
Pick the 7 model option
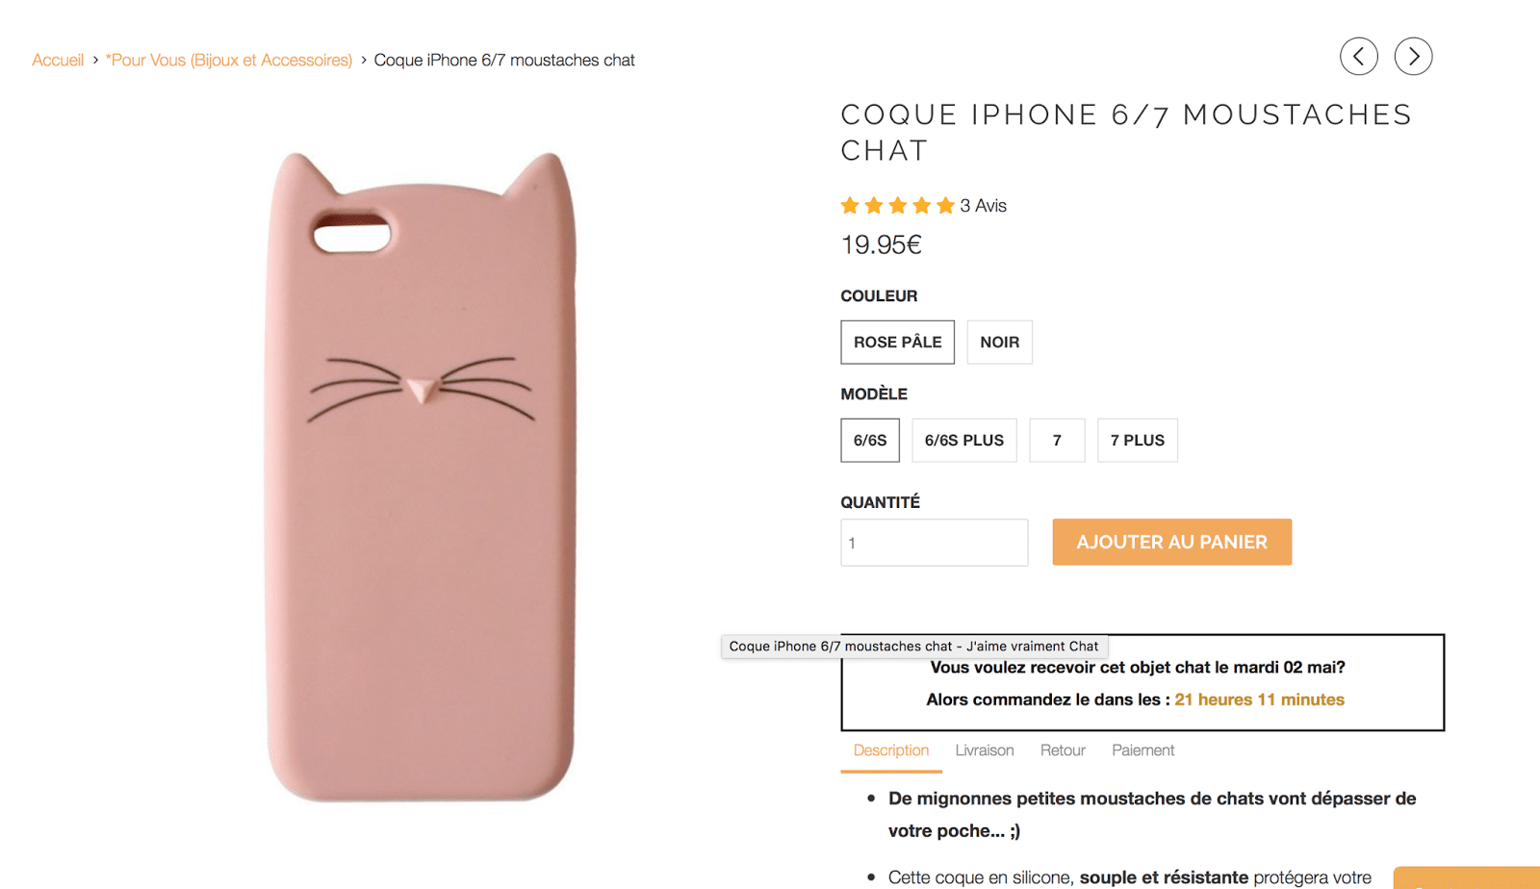pyautogui.click(x=1057, y=441)
